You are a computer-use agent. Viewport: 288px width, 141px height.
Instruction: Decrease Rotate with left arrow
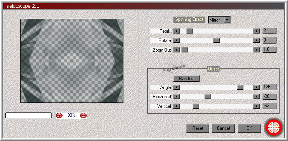(x=177, y=40)
